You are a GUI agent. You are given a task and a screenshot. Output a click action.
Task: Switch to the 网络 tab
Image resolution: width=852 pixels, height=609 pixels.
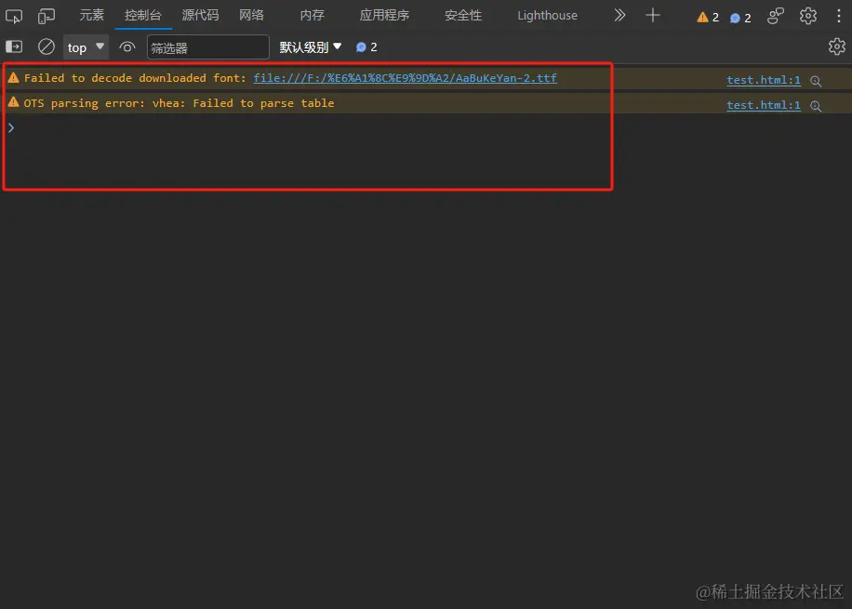point(251,15)
